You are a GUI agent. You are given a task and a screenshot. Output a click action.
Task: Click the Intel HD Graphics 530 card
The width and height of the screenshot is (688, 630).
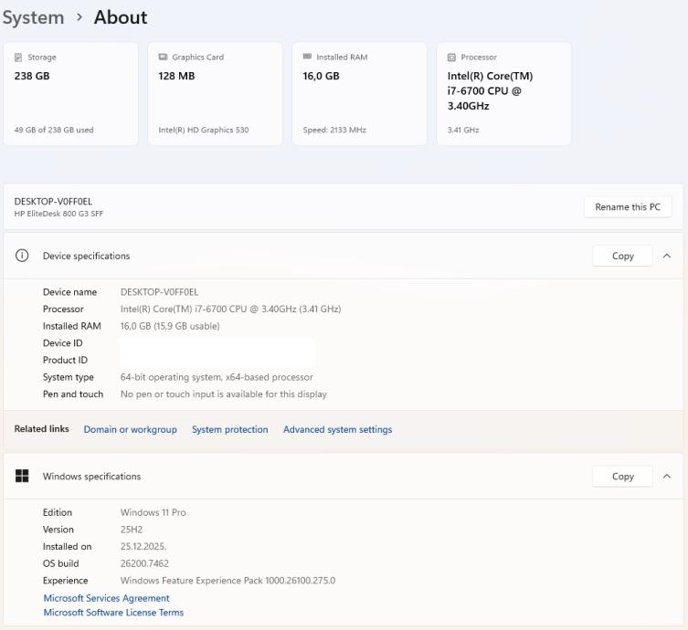(x=215, y=93)
